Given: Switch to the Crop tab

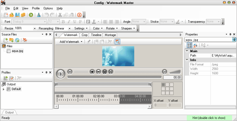Looking at the screenshot, I should click(85, 35).
